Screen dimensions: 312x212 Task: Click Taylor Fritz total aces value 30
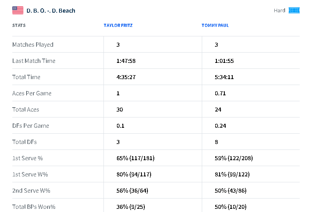point(120,110)
